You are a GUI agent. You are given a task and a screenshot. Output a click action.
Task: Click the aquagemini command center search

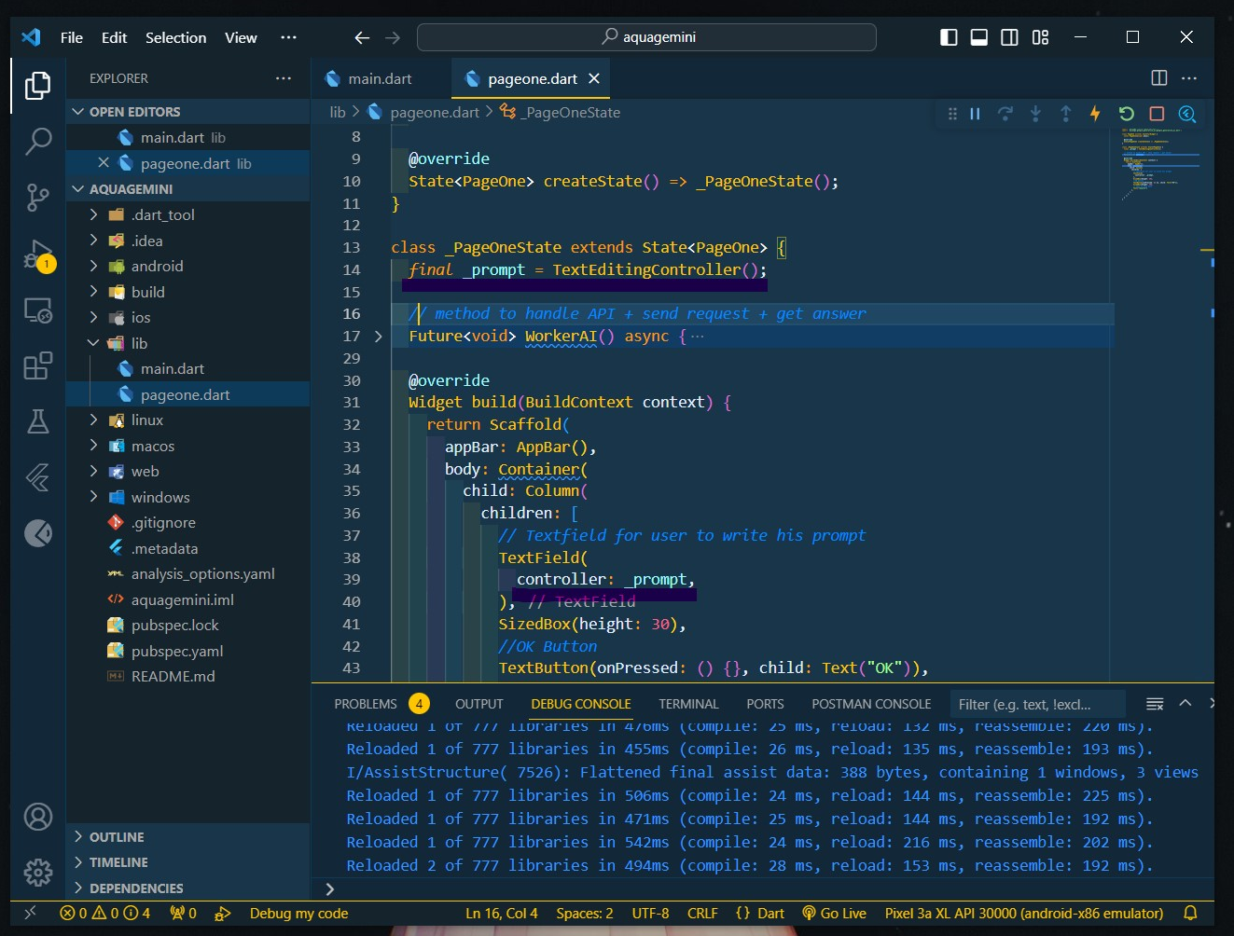pyautogui.click(x=646, y=37)
